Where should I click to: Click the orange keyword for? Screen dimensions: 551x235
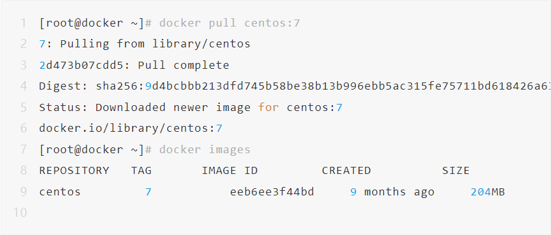269,107
